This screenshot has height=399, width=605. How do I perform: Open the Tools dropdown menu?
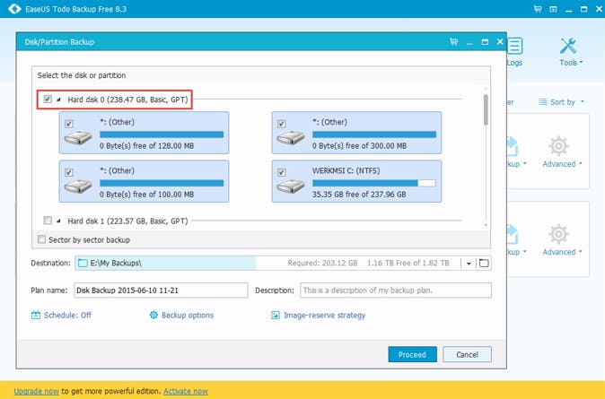click(x=581, y=62)
